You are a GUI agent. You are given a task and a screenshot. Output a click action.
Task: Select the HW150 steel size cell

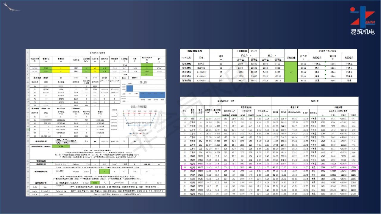[201, 163]
